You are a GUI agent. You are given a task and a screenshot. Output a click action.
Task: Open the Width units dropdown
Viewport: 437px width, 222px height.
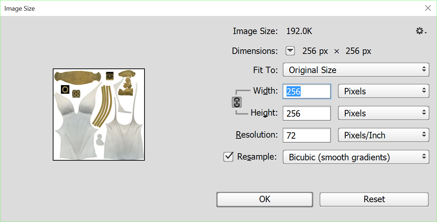click(384, 91)
